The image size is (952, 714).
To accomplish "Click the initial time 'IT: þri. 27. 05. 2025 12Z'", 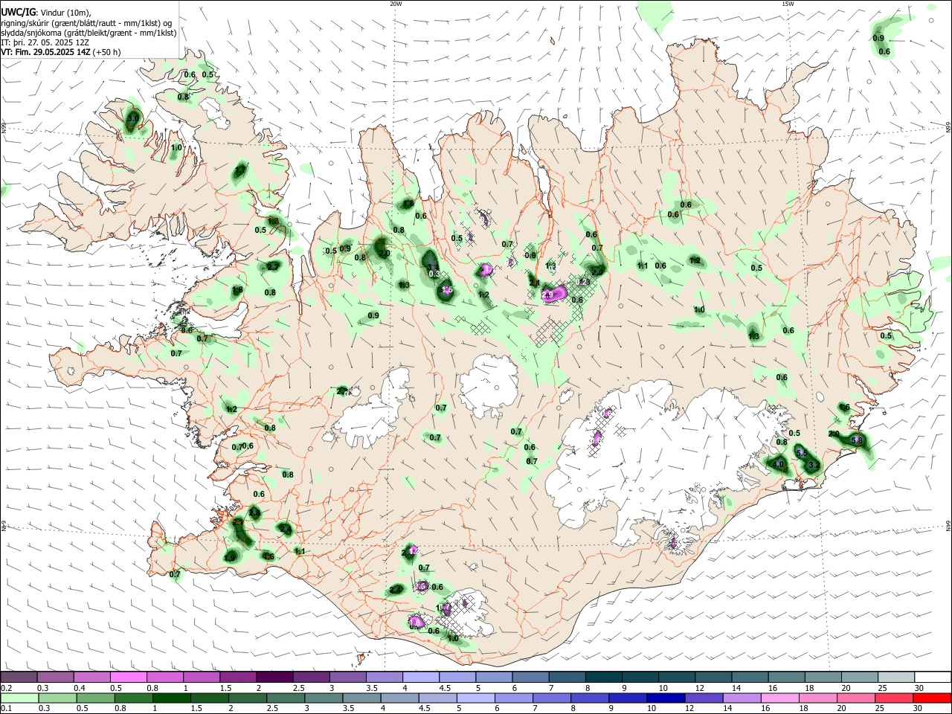I will tap(45, 42).
